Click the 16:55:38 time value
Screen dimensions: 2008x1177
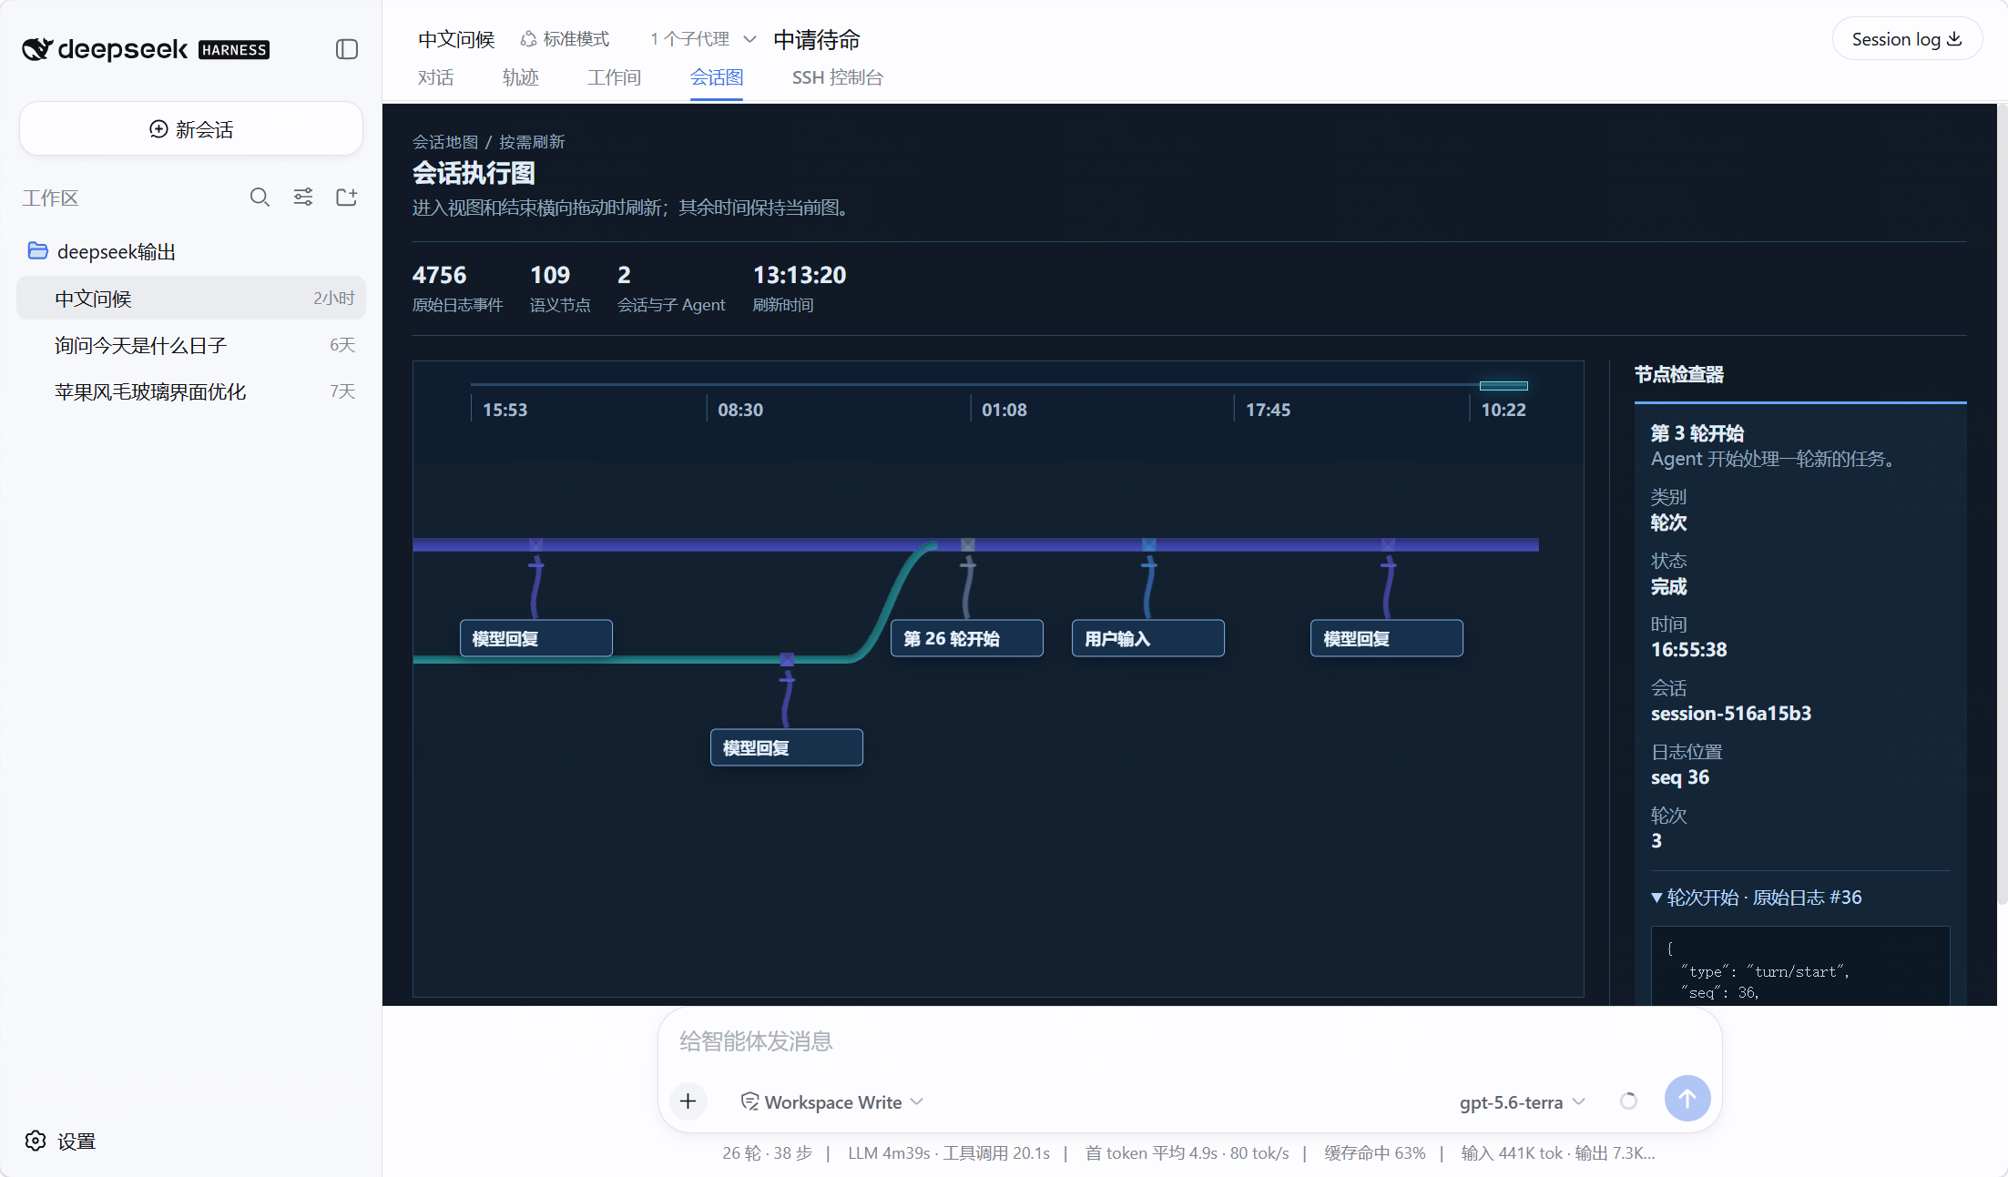coord(1688,650)
